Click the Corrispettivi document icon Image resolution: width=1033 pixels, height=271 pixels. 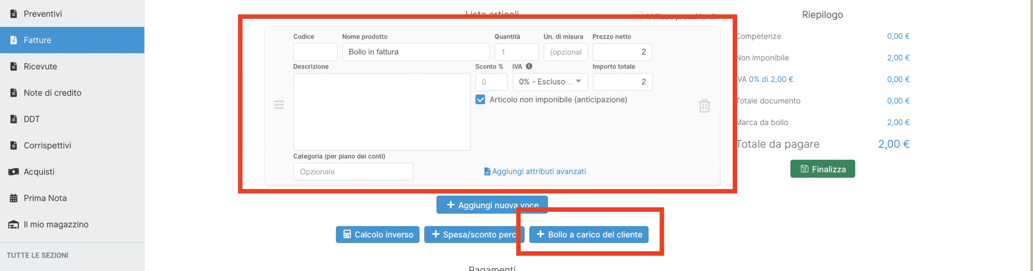click(14, 145)
